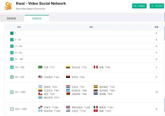165x116 pixels.
Task: Click the 501 - 1000 rank range label
Action: (x=20, y=92)
